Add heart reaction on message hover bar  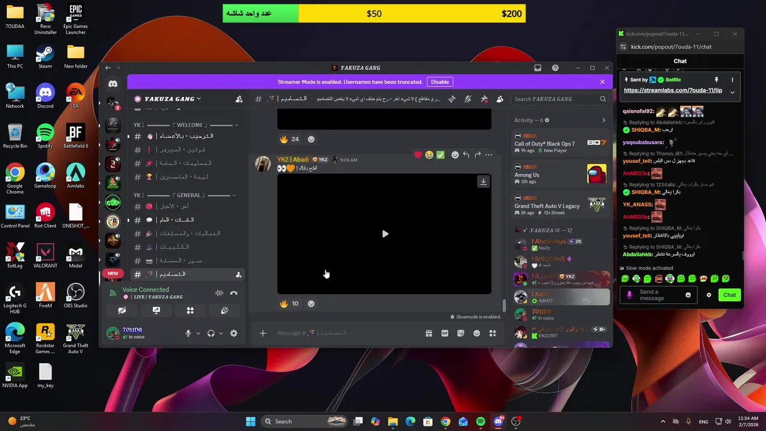(418, 155)
